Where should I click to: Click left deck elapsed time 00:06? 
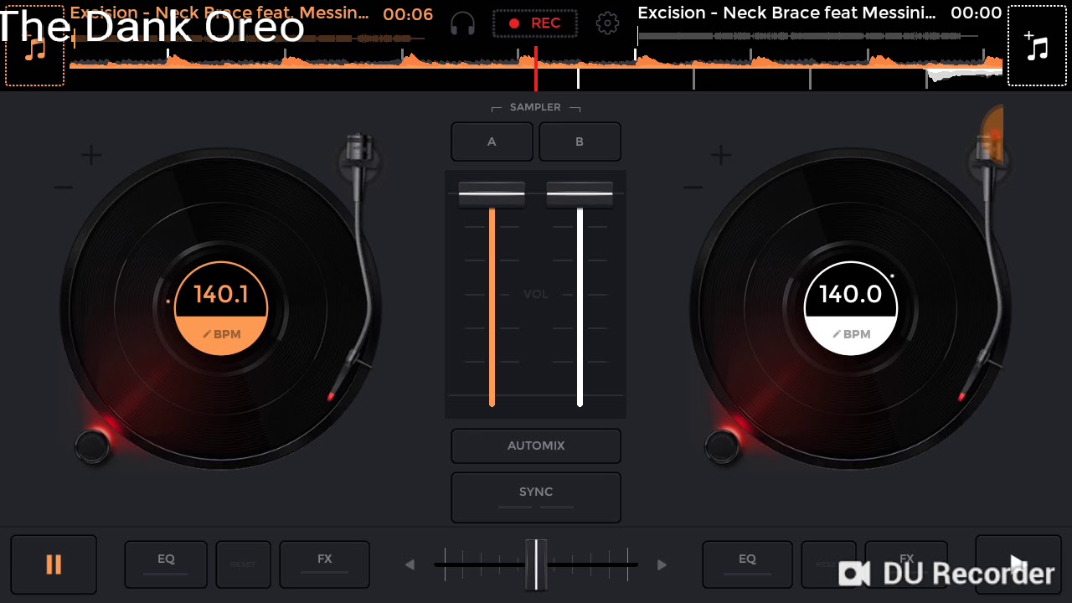(x=408, y=13)
